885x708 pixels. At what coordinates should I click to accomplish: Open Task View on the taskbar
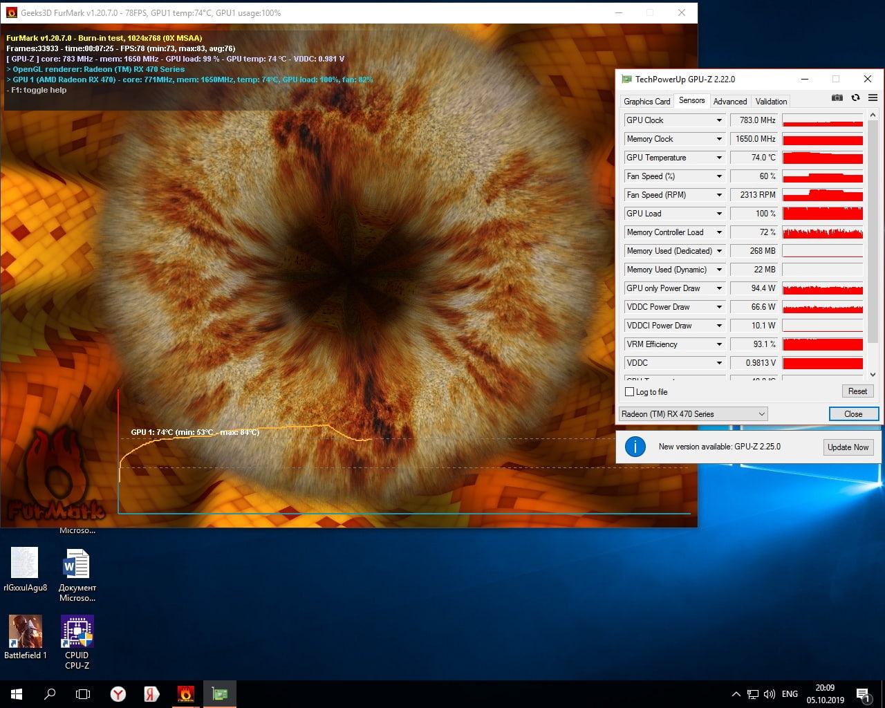83,694
